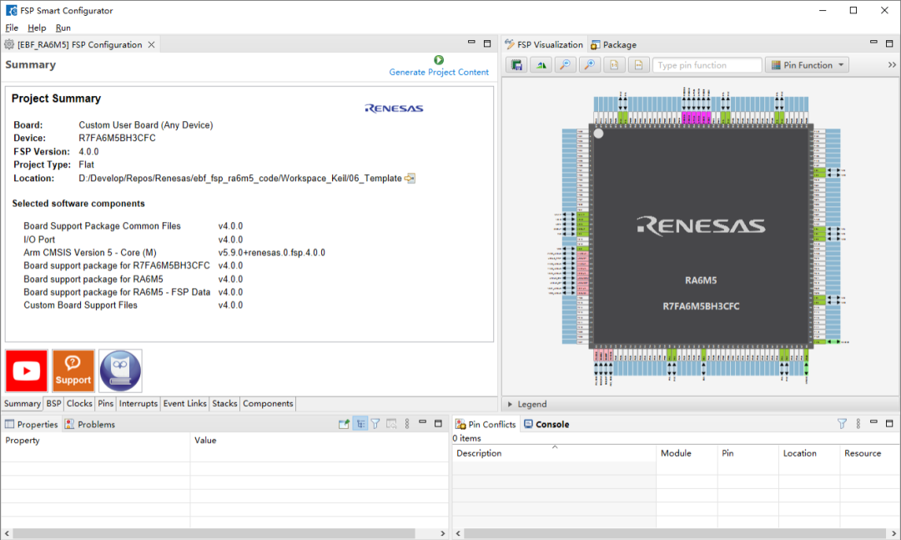901x540 pixels.
Task: Minimize the Pin Conflicts view
Action: [873, 422]
